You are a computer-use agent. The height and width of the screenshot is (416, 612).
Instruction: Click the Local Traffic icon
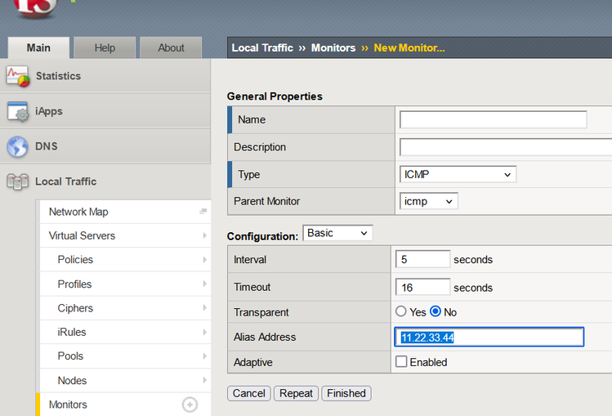pyautogui.click(x=17, y=181)
